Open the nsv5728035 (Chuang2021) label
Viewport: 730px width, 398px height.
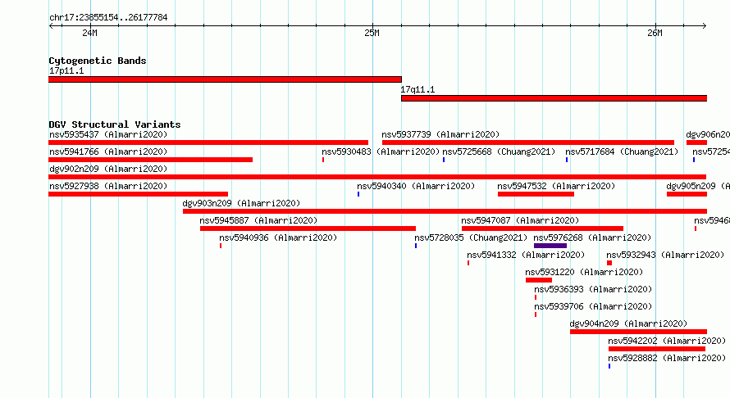click(x=471, y=237)
